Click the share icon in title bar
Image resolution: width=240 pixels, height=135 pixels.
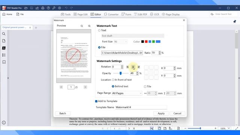37,8
